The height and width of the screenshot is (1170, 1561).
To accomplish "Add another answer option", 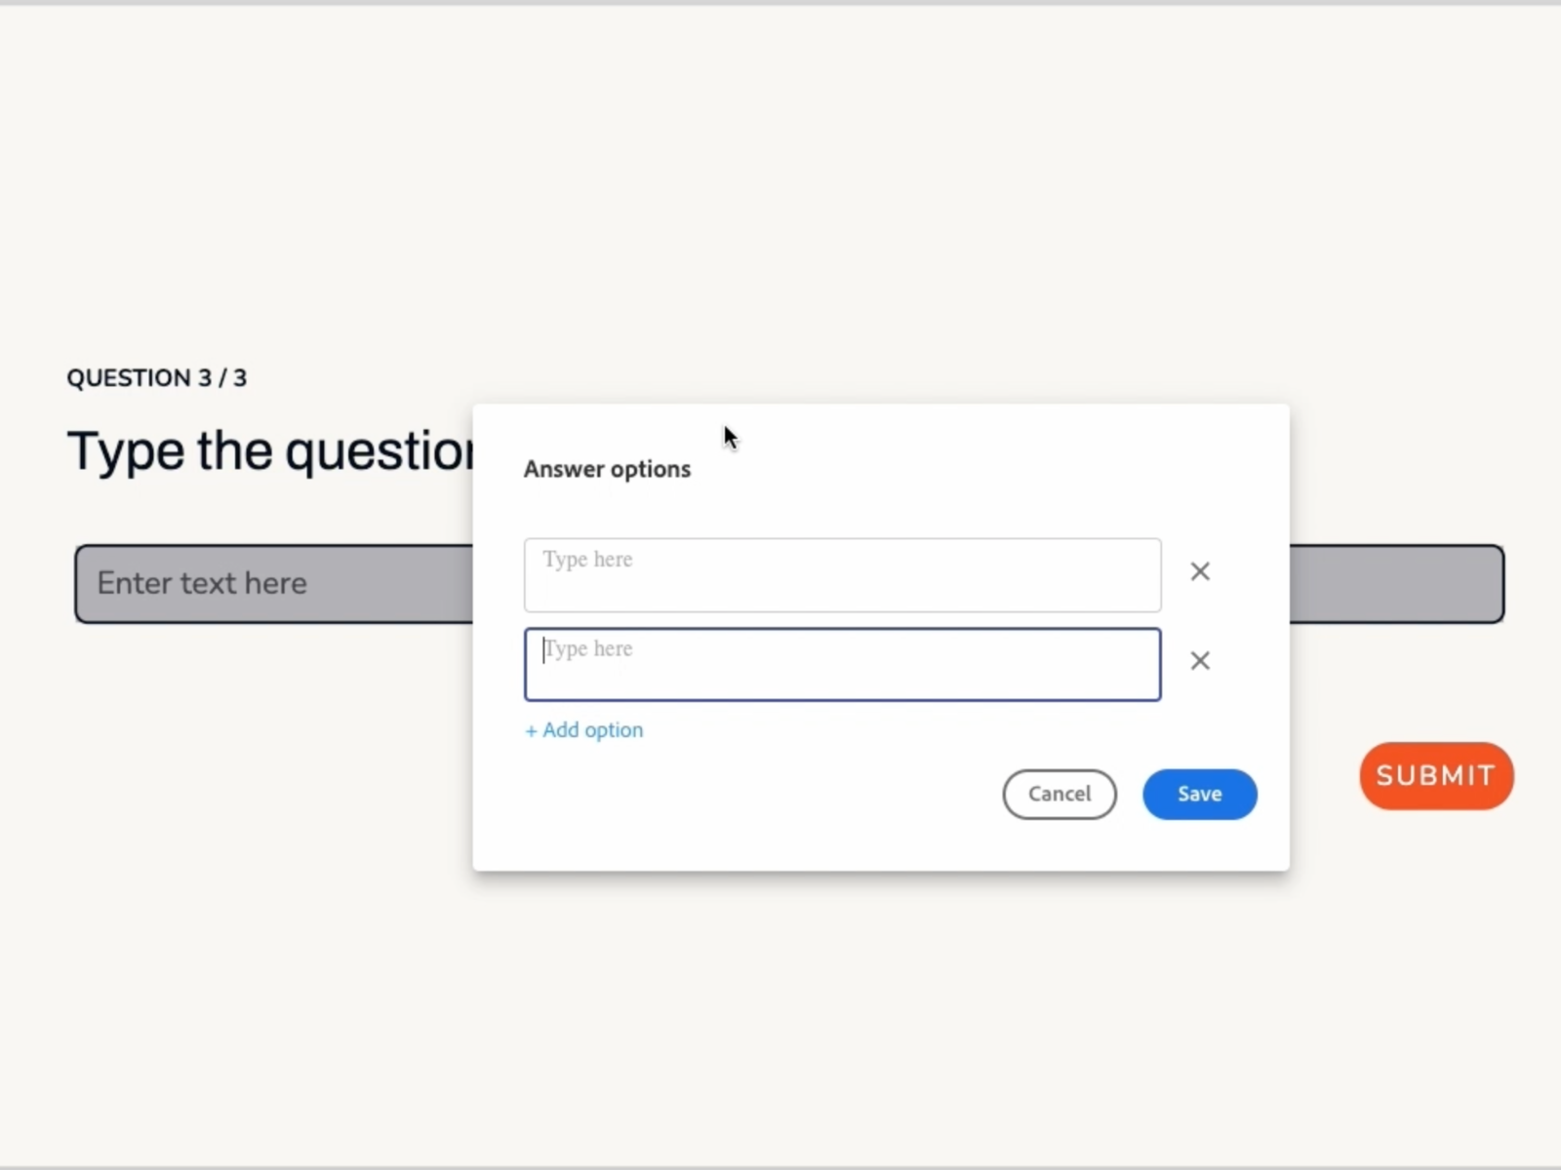I will tap(584, 730).
